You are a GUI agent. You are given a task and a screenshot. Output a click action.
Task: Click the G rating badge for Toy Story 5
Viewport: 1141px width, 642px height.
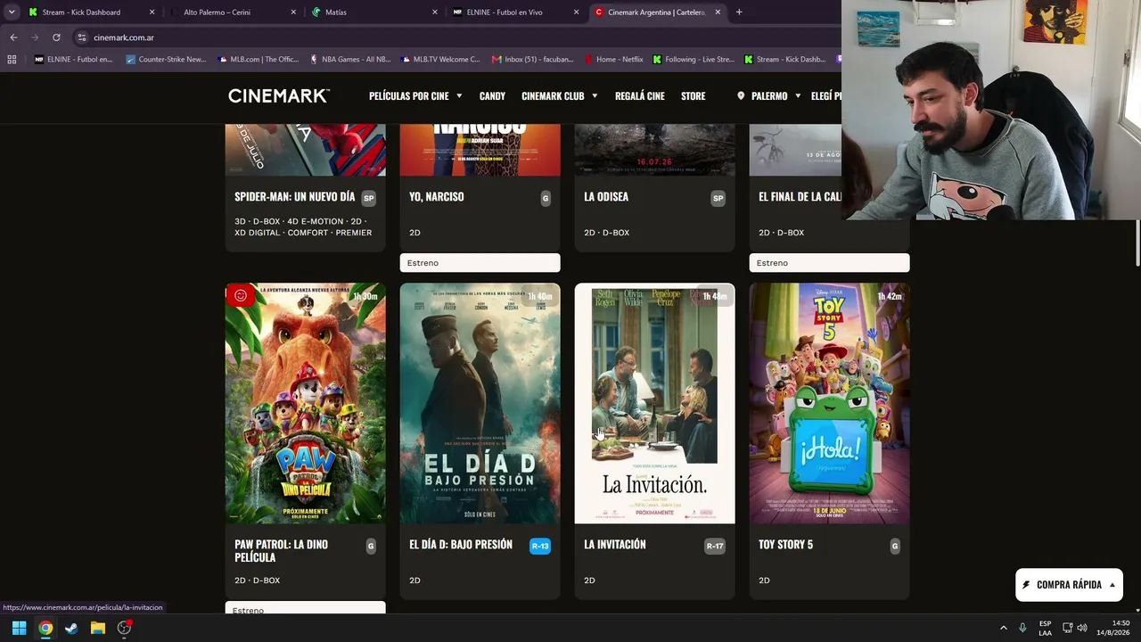[x=895, y=546]
